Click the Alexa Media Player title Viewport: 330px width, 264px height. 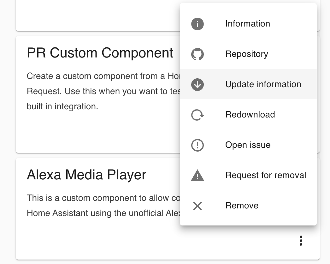(86, 175)
